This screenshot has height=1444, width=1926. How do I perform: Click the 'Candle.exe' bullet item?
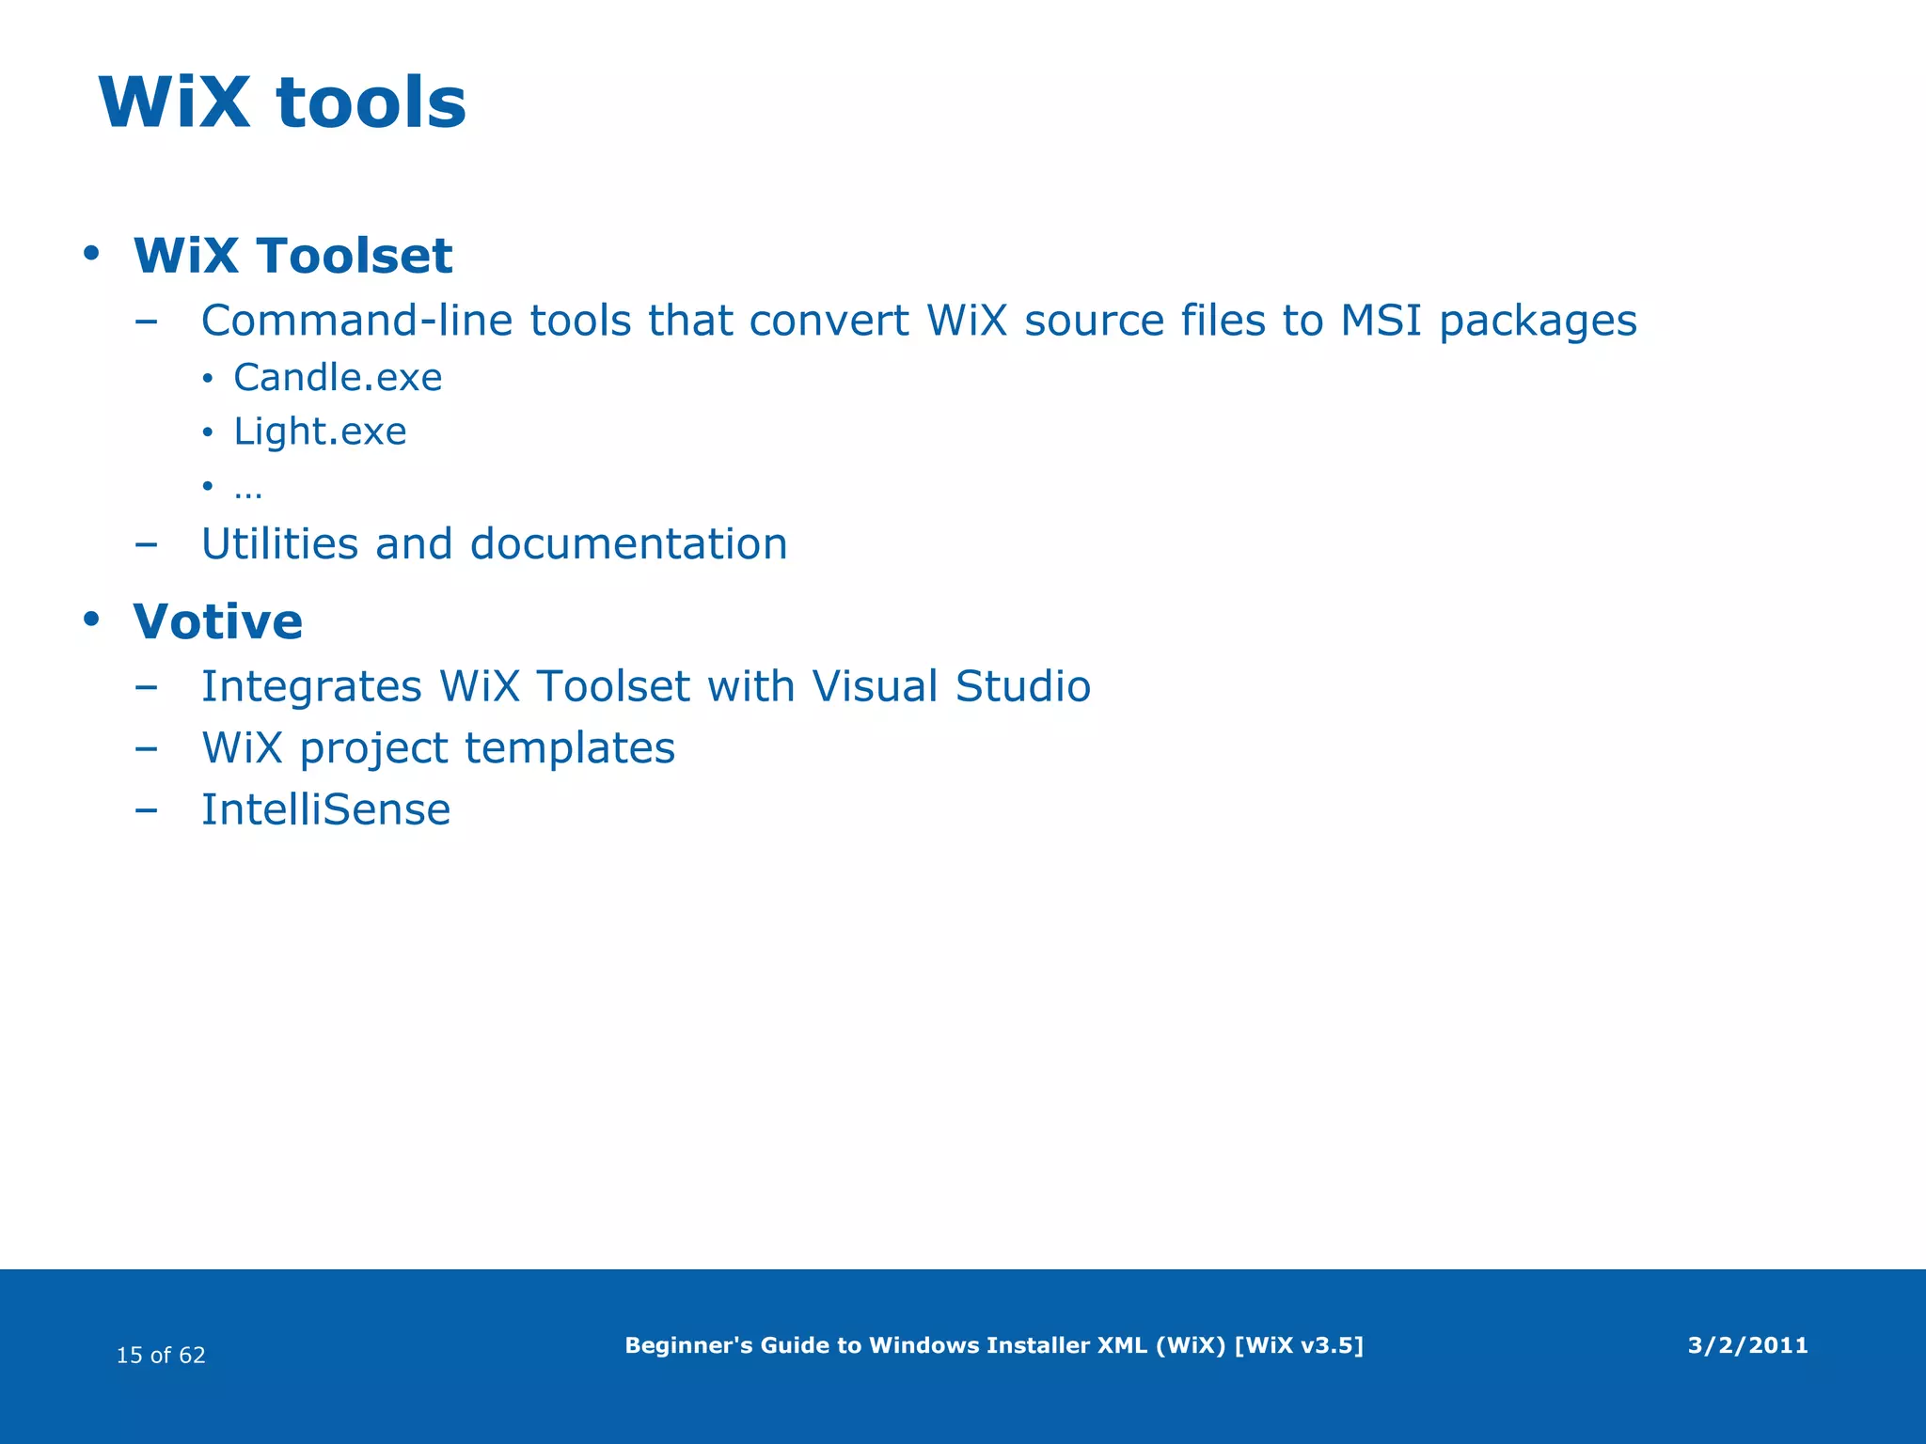338,378
